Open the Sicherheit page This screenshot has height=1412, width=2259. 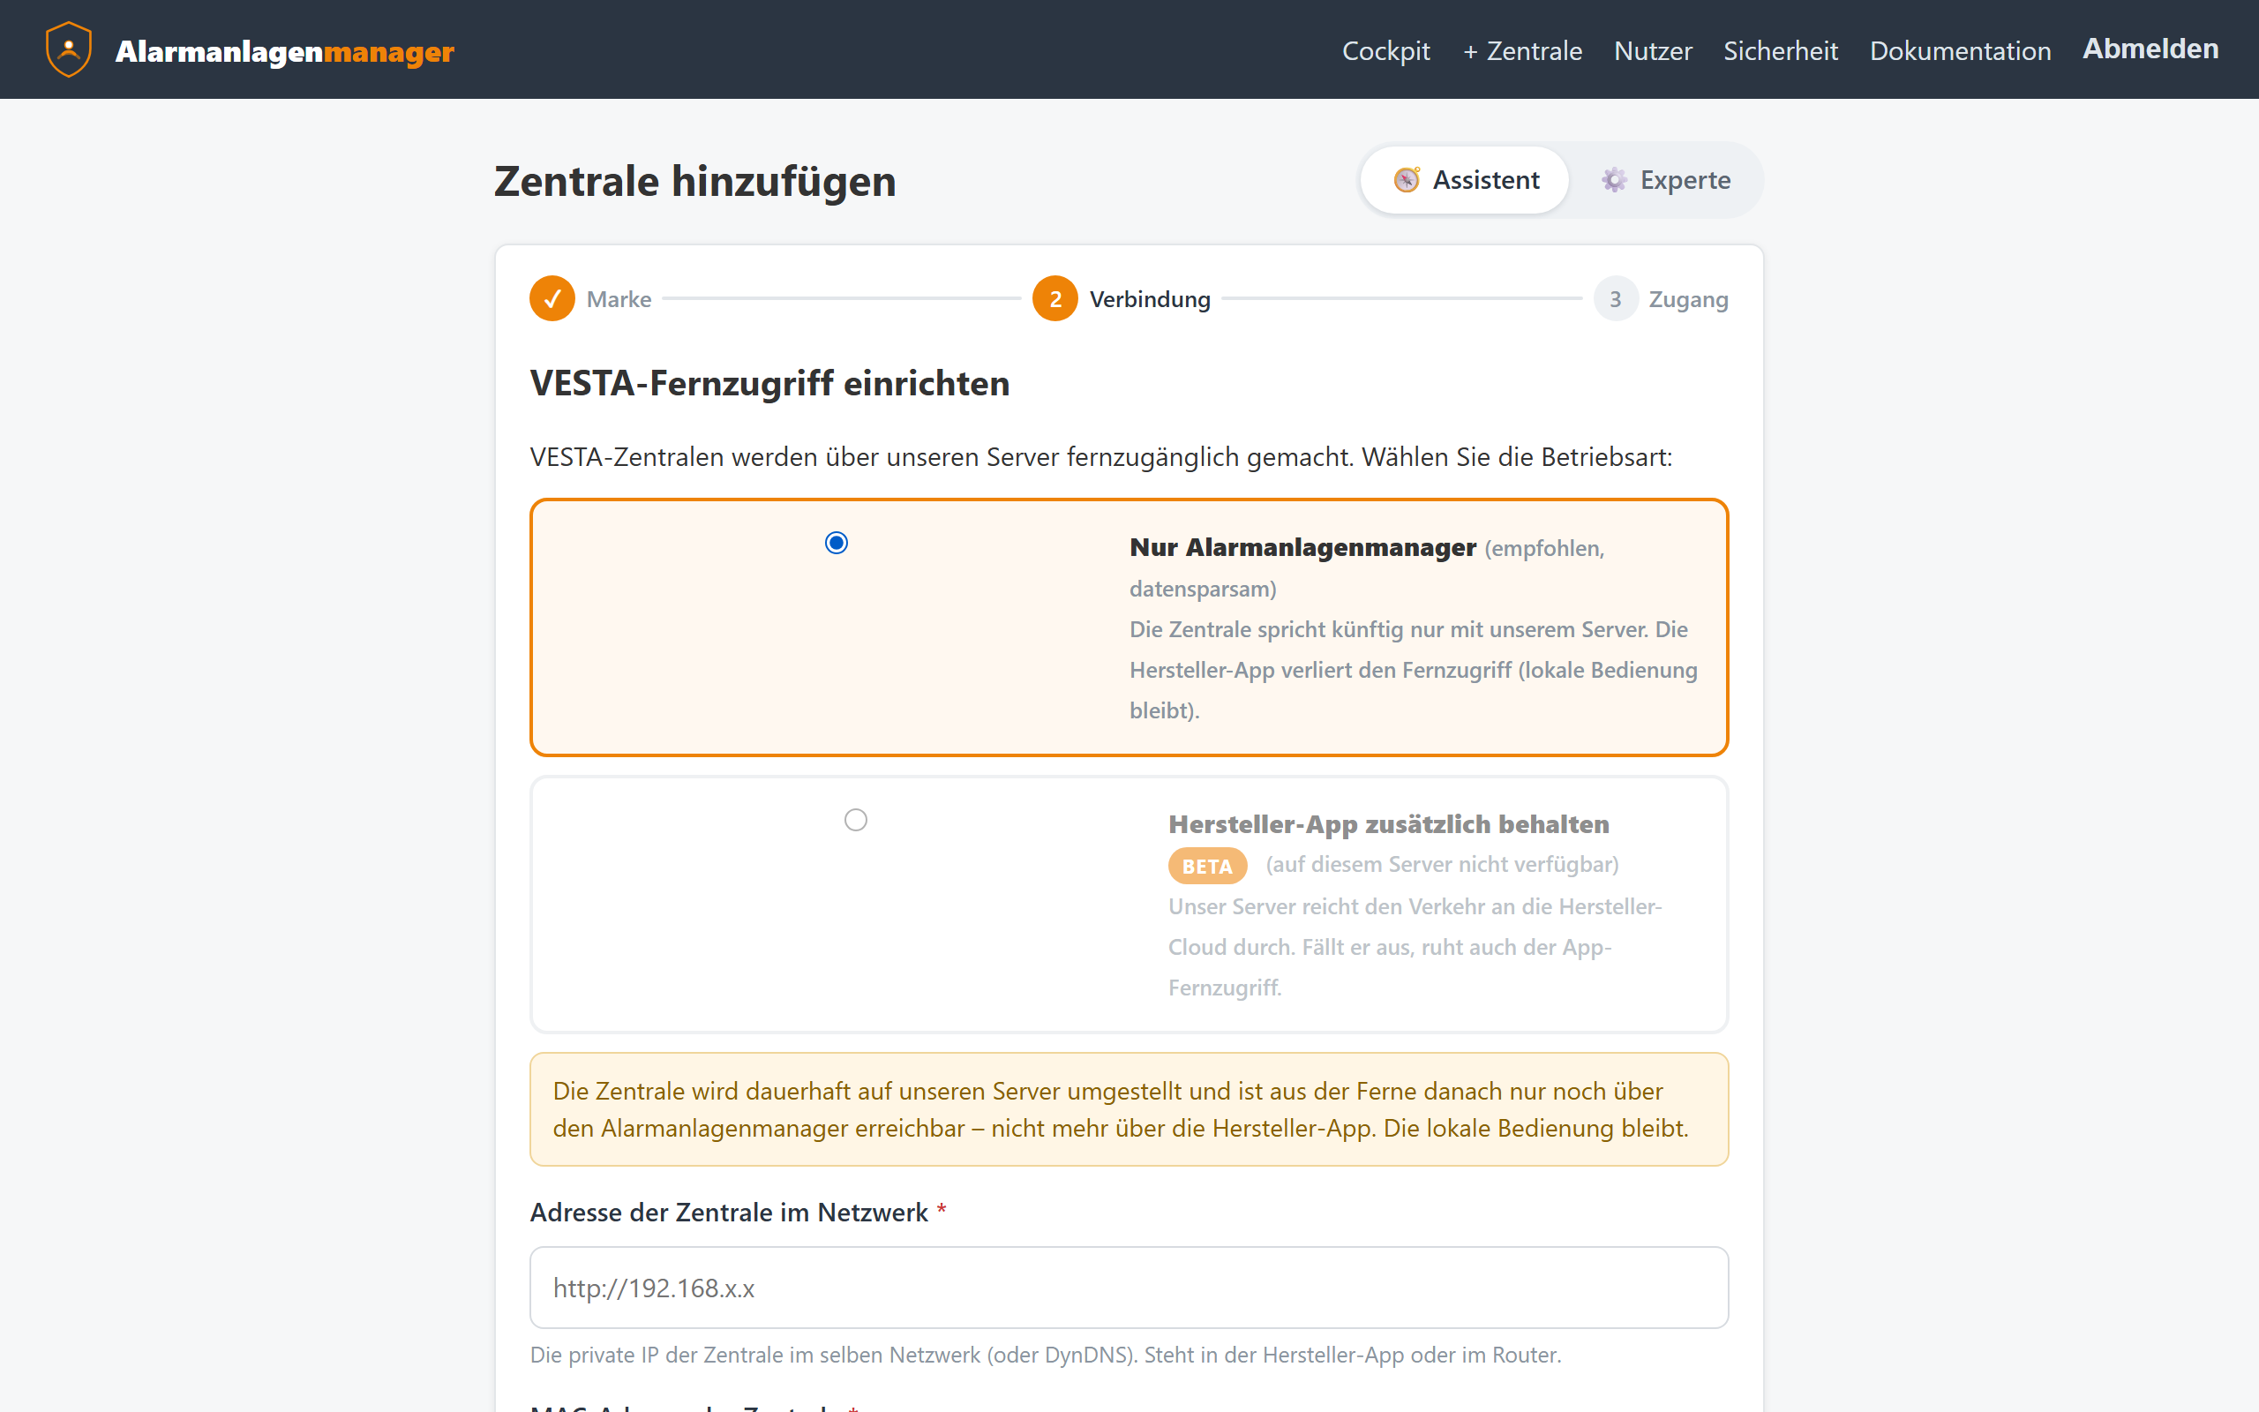pyautogui.click(x=1780, y=50)
